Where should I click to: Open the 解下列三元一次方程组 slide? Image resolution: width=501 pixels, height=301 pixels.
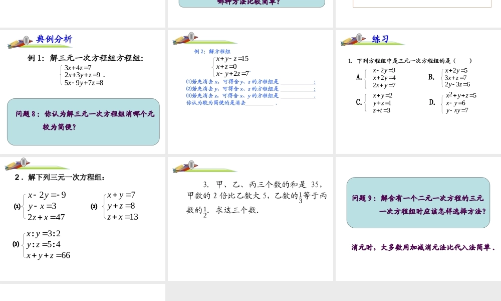(83, 219)
